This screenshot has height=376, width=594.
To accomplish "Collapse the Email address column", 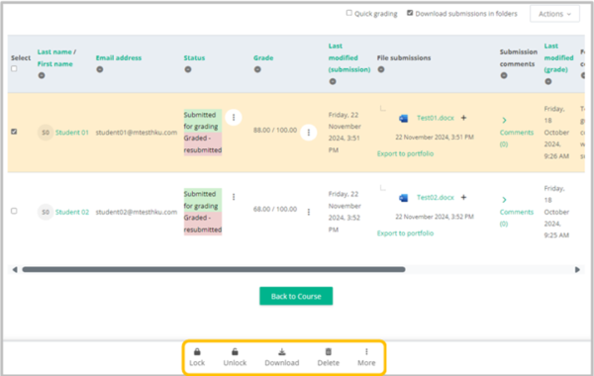I will [100, 69].
